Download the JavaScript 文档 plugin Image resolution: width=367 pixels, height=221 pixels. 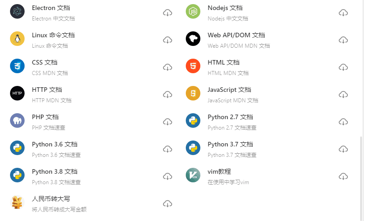343,95
